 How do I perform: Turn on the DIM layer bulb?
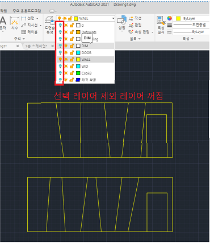60,46
